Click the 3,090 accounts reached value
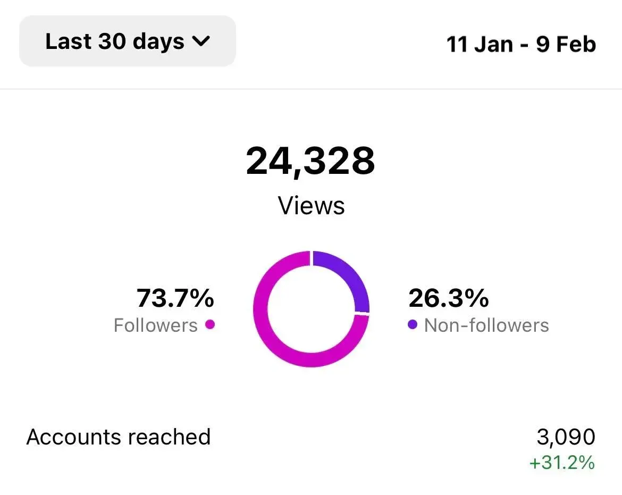Viewport: 622px width, 495px height. (566, 436)
